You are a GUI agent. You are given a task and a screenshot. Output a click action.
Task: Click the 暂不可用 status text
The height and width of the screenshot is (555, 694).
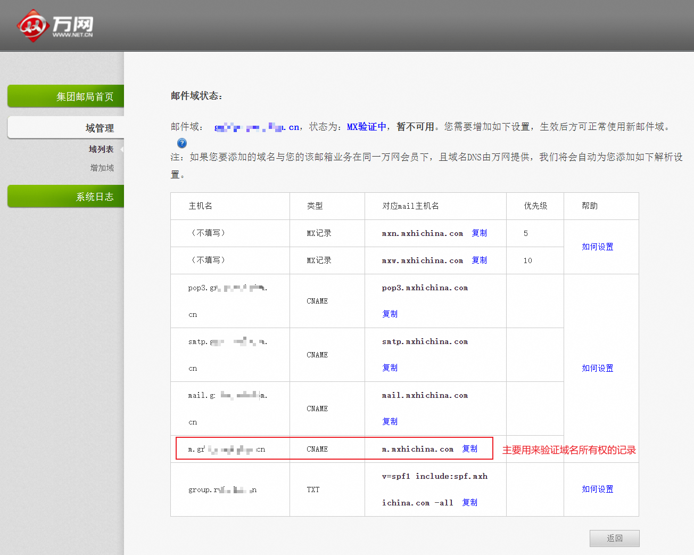(x=415, y=127)
